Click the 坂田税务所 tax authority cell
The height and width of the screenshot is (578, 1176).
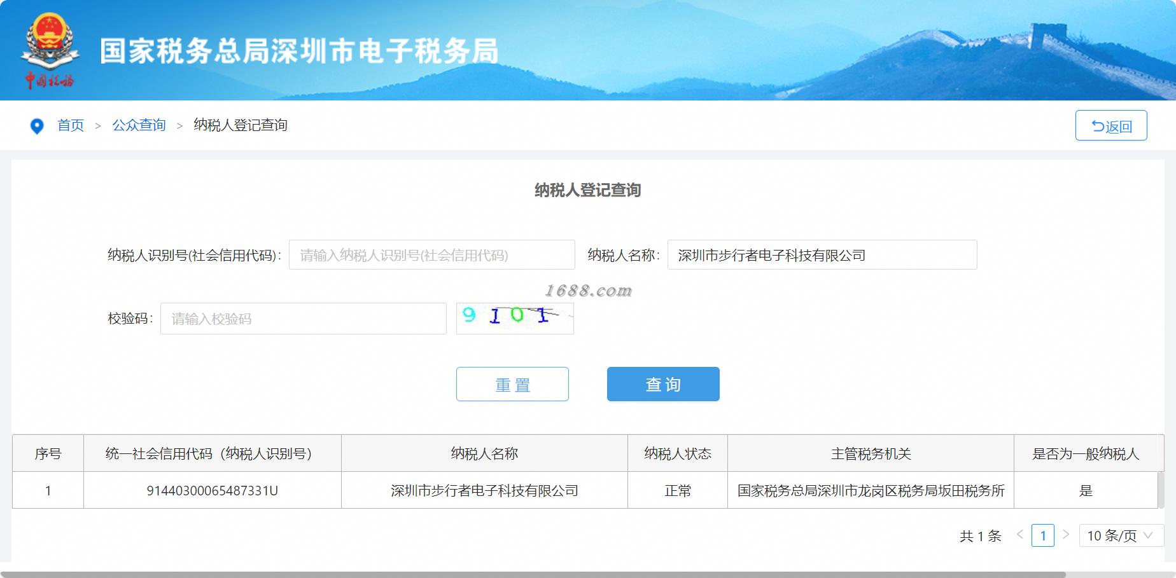(871, 490)
